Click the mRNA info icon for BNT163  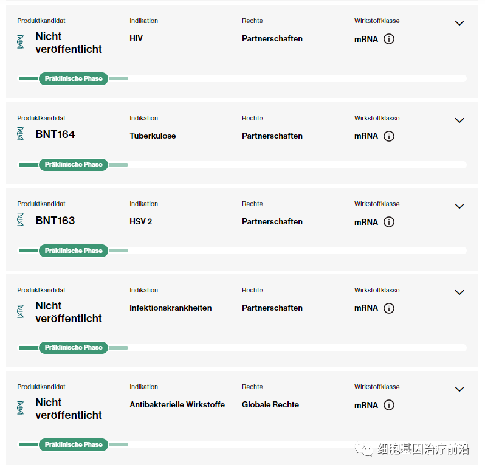click(390, 222)
